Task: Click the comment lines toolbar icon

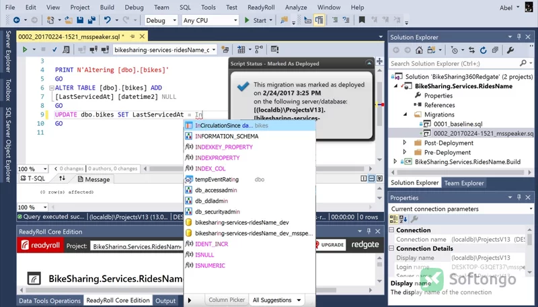Action: pyautogui.click(x=334, y=20)
